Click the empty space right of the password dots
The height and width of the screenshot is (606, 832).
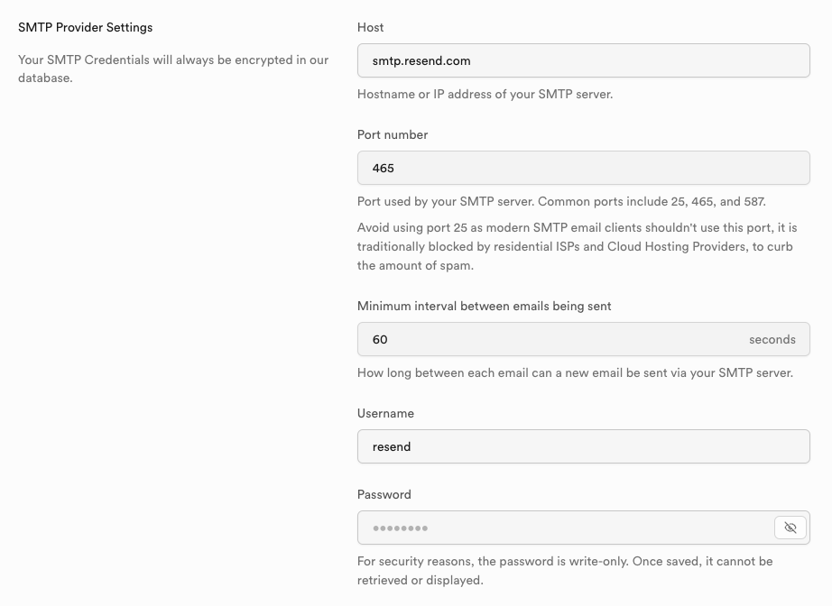point(596,528)
